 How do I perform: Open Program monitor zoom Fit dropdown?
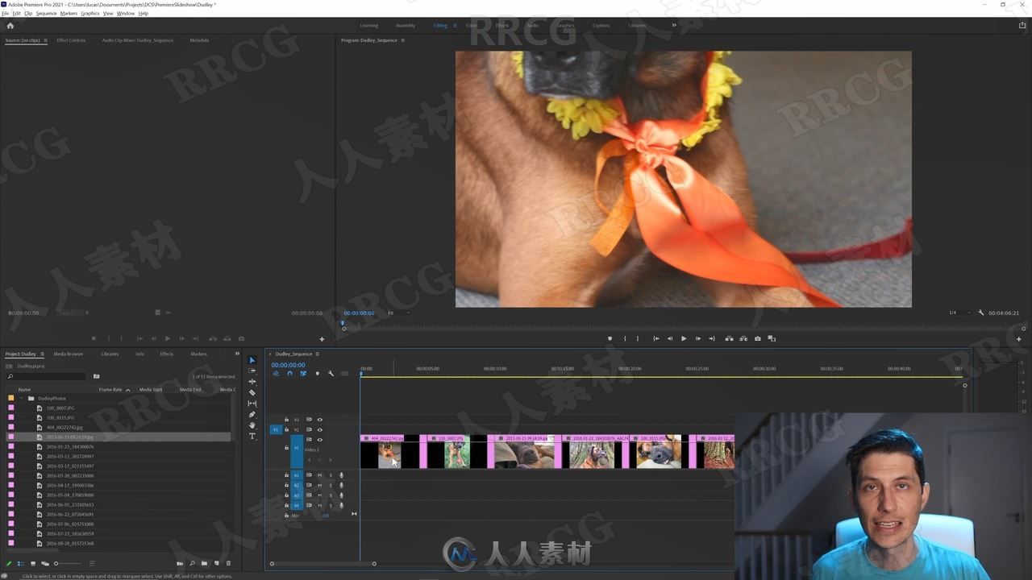398,313
